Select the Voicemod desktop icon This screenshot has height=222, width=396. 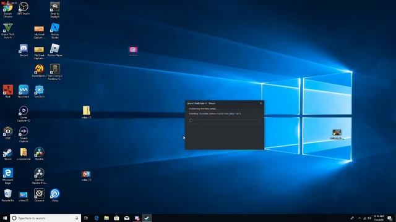[x=24, y=91]
